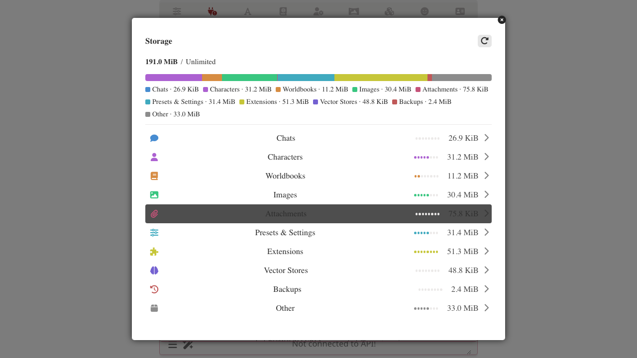This screenshot has width=637, height=358.
Task: Click the Backups legend entry 2.4 MiB
Action: click(422, 102)
